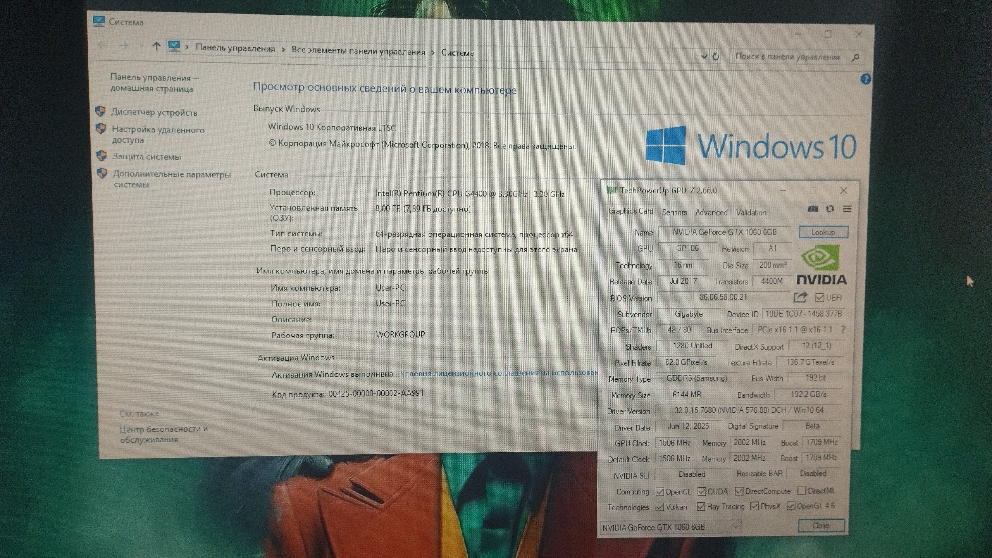Click the Lookup button

pyautogui.click(x=823, y=232)
